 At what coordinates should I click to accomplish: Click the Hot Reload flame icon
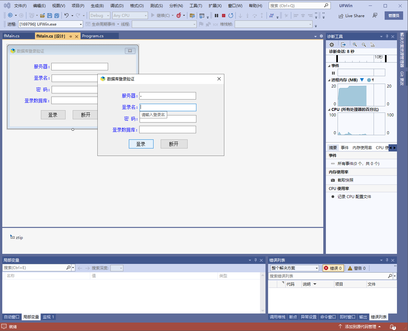[x=179, y=16]
